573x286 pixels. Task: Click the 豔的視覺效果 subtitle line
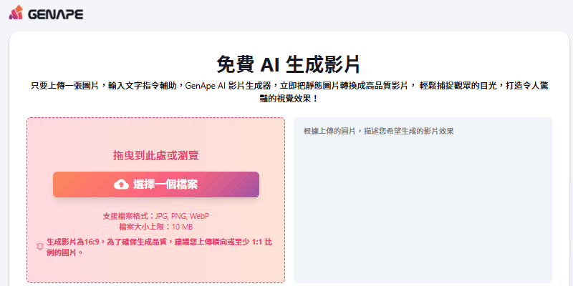(289, 99)
